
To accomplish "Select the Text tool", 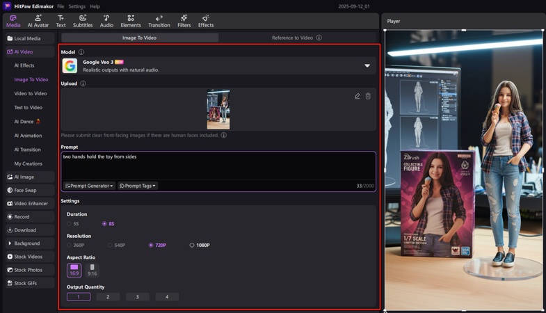I will [x=61, y=22].
